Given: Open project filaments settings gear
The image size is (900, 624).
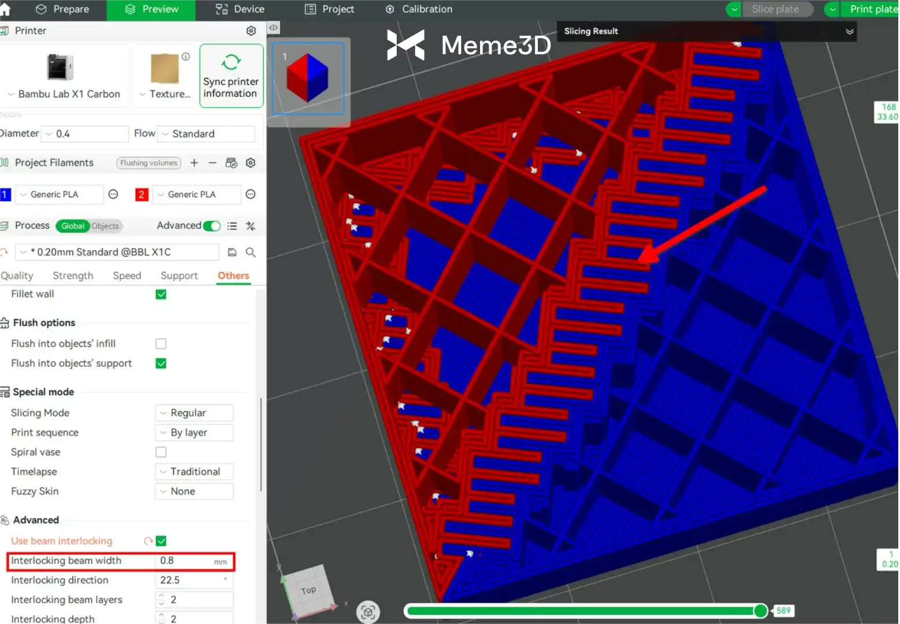Looking at the screenshot, I should coord(250,163).
